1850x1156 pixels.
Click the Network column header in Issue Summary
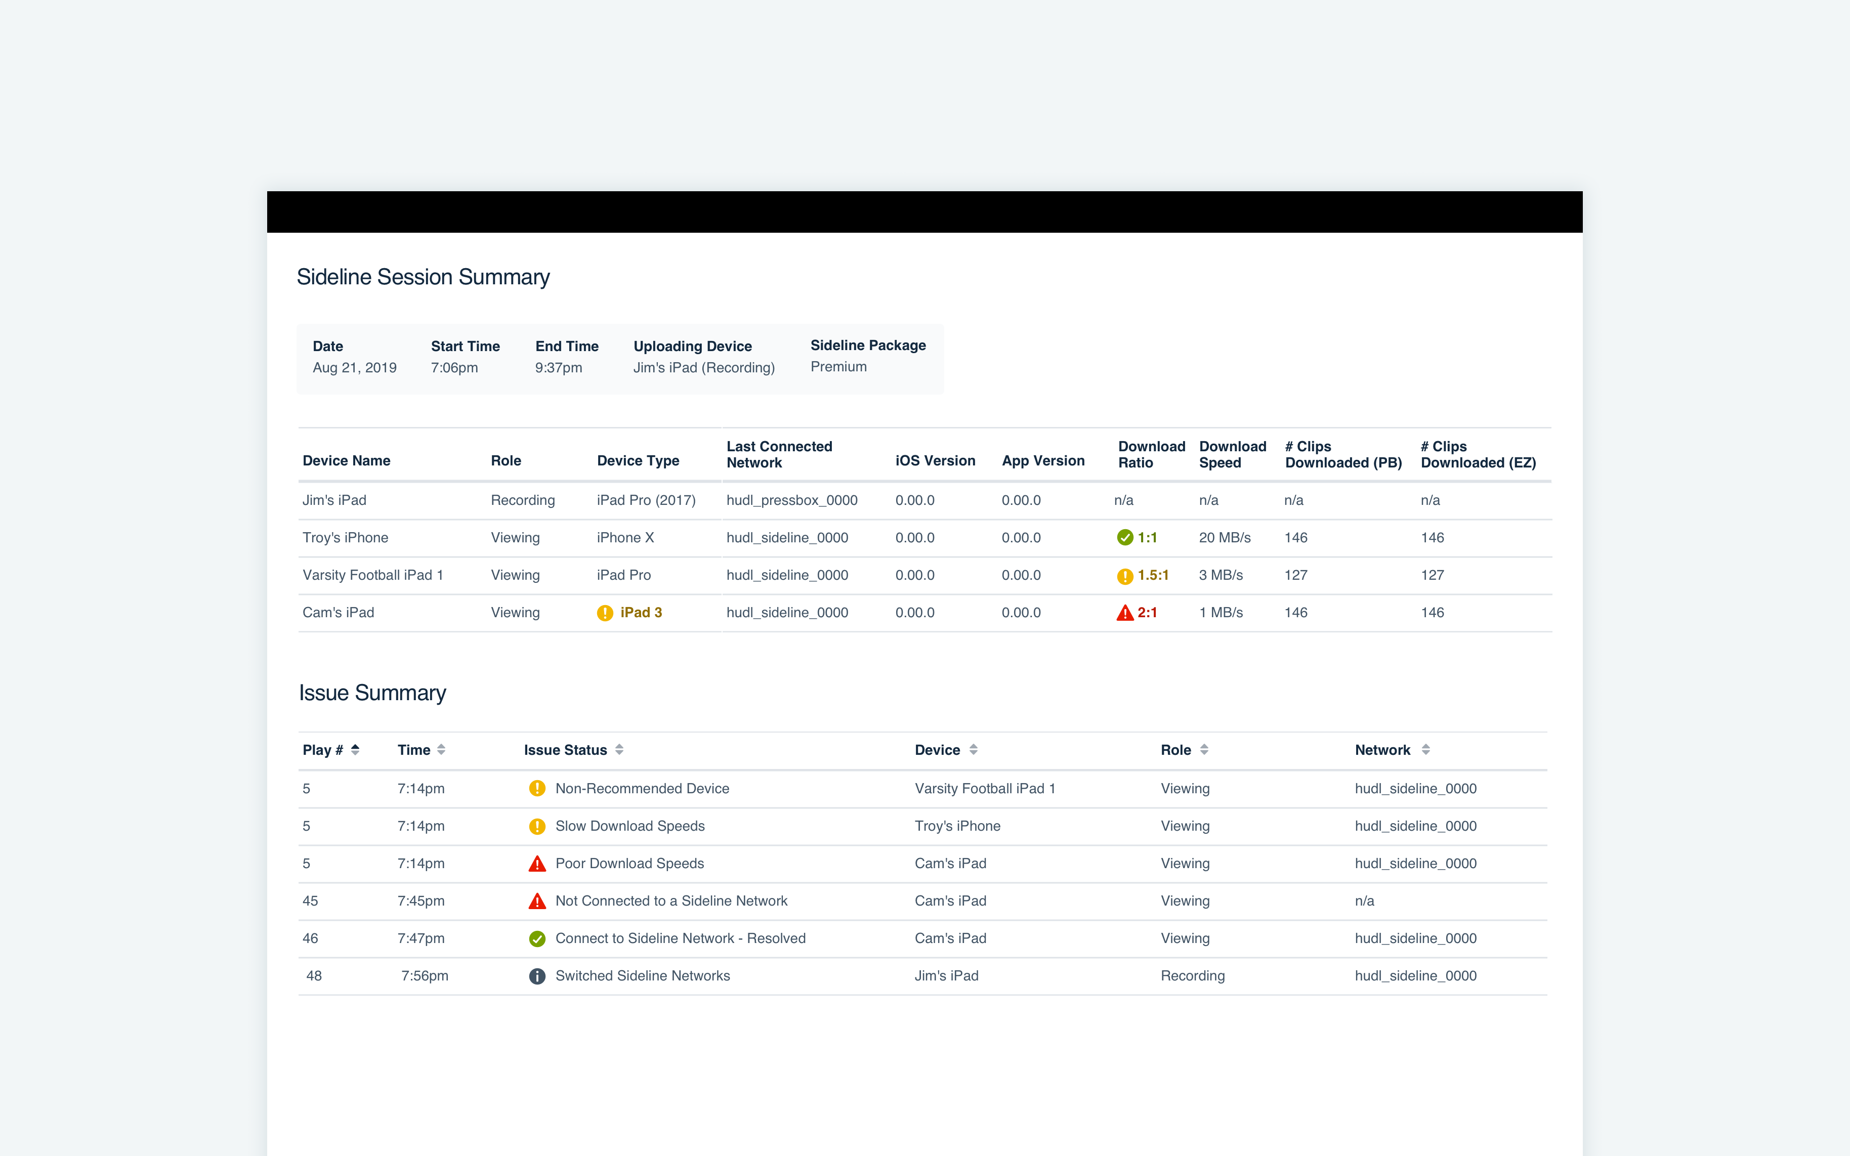pyautogui.click(x=1382, y=750)
